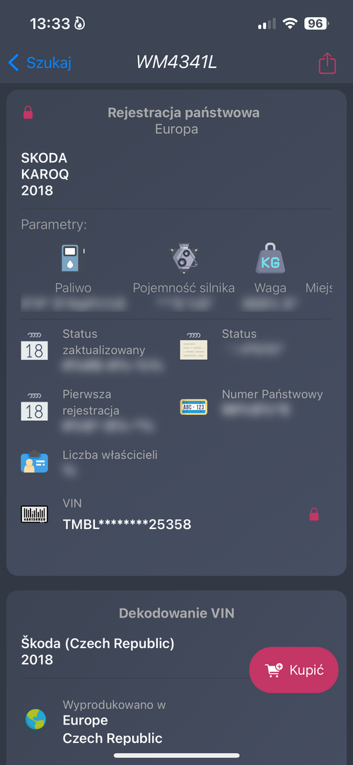Tap the Pierwsza rejestracja calendar icon
The image size is (353, 765).
(x=35, y=407)
